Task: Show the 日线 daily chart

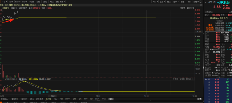Action: (x=38, y=2)
